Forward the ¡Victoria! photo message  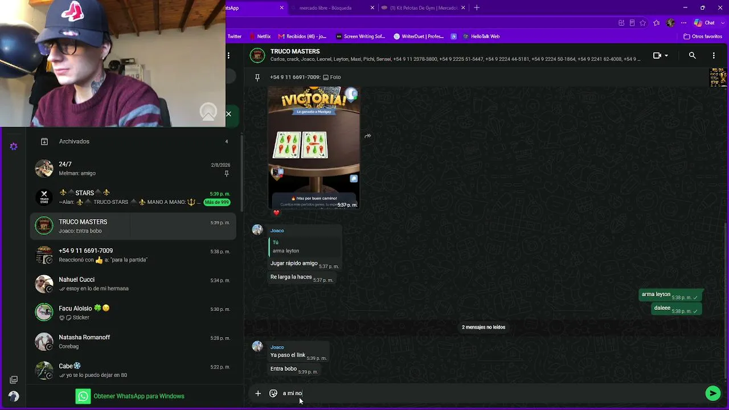click(x=368, y=136)
